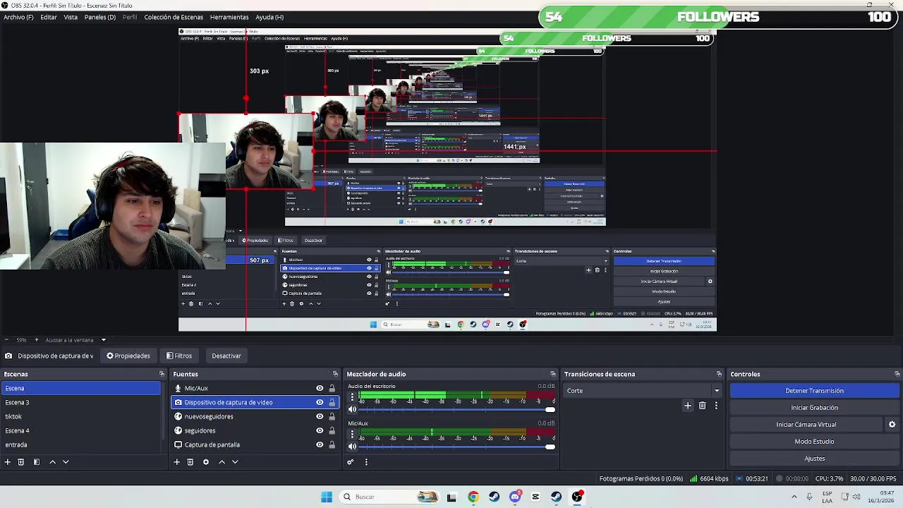Open preview scaling dropdown Ajustar a la ventana
The image size is (903, 508).
75,340
